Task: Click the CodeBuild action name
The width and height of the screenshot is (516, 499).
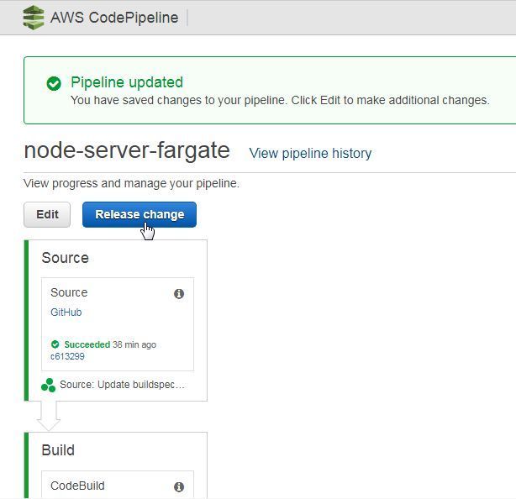Action: pyautogui.click(x=77, y=486)
